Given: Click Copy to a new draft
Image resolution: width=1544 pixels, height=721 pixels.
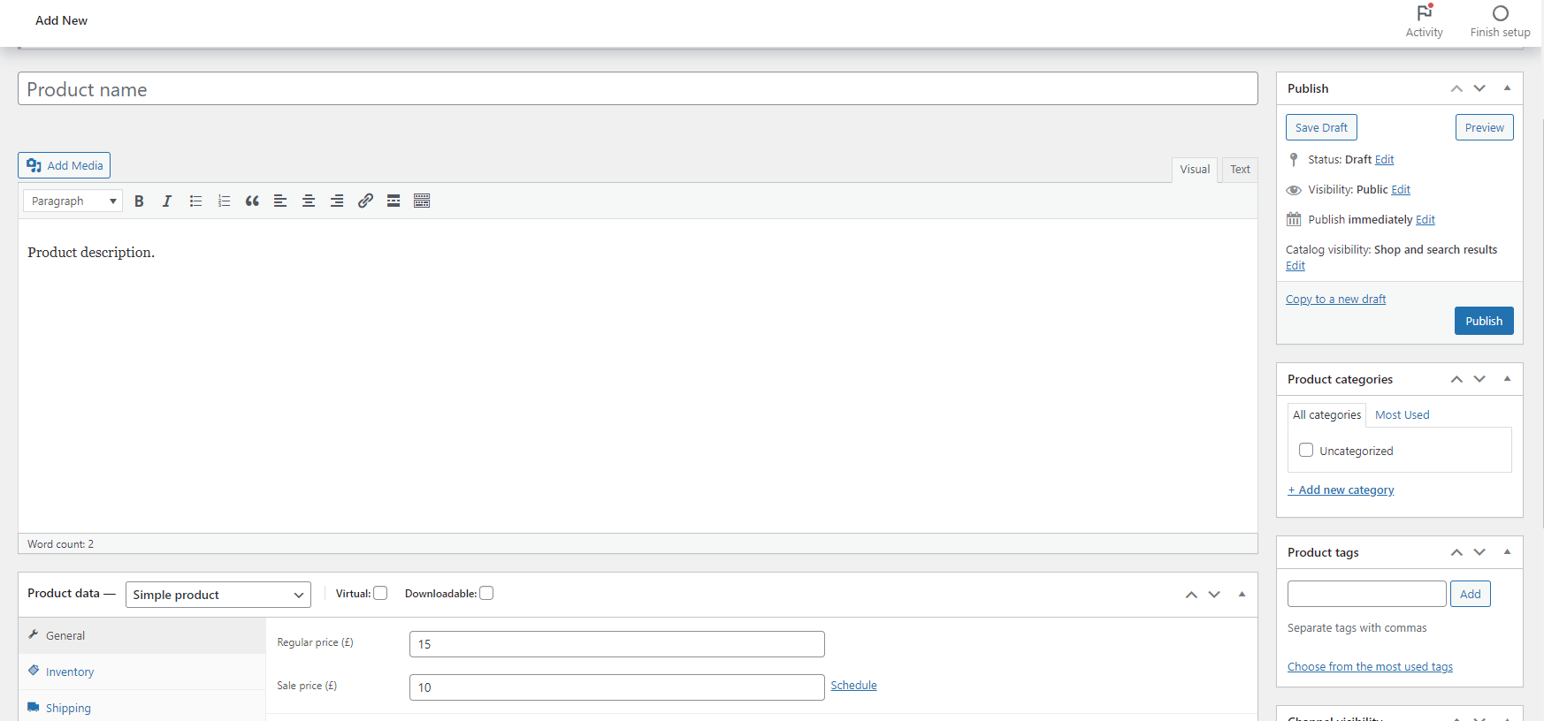Looking at the screenshot, I should point(1335,300).
